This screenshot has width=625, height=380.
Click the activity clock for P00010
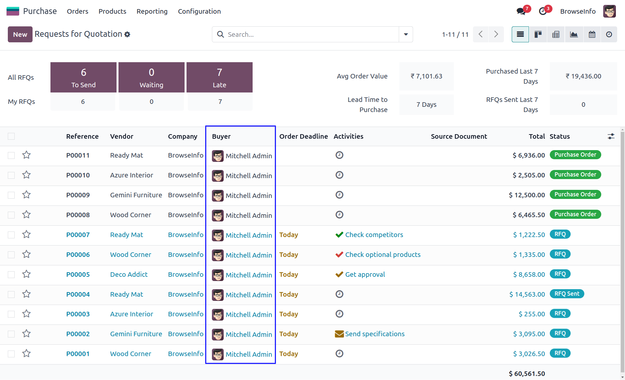(339, 175)
